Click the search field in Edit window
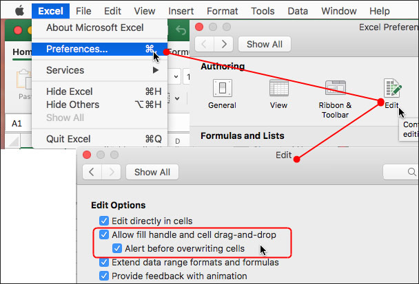The height and width of the screenshot is (284, 419). (x=400, y=172)
